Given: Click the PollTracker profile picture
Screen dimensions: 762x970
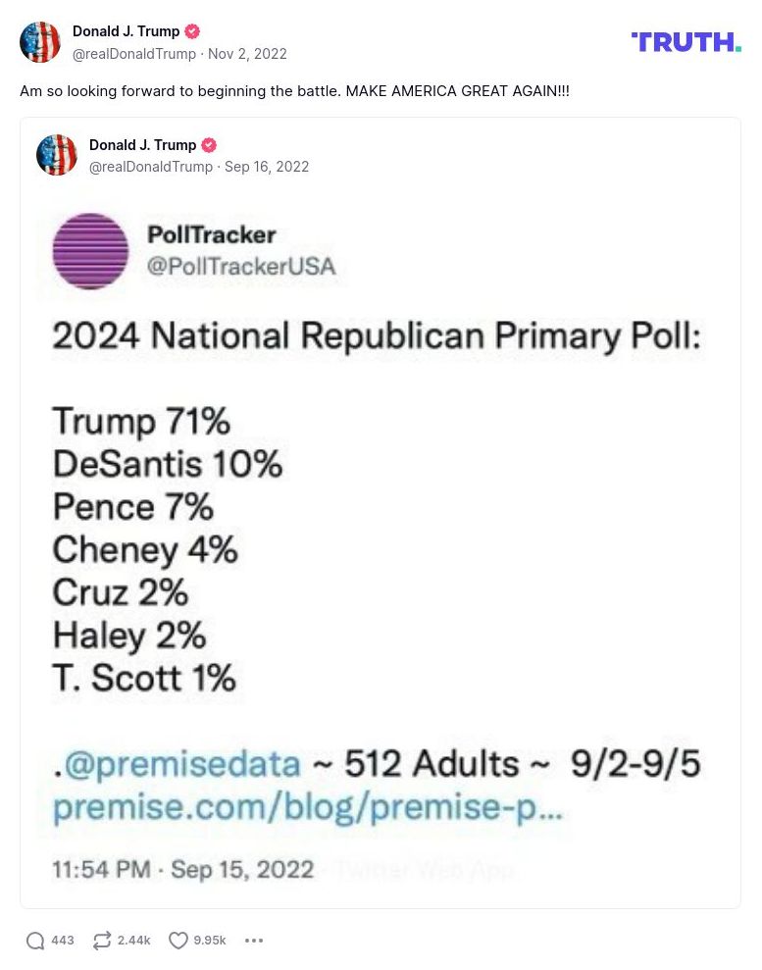Looking at the screenshot, I should [x=90, y=251].
